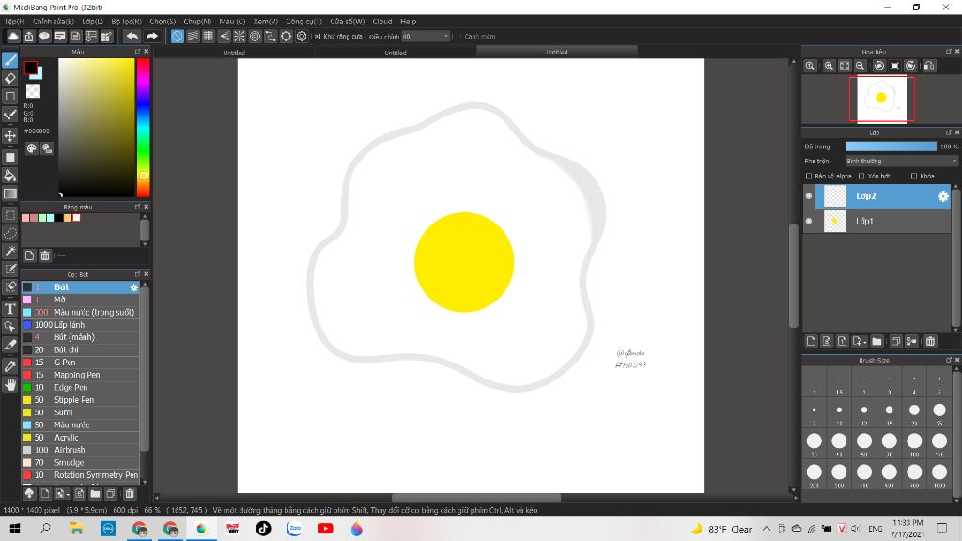Enable the Xén bớt clipping checkbox
The width and height of the screenshot is (962, 541).
pyautogui.click(x=861, y=176)
